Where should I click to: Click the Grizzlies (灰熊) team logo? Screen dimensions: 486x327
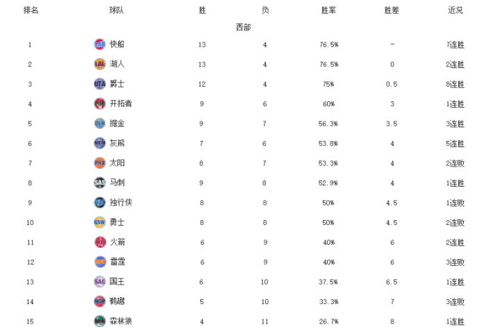click(x=100, y=143)
